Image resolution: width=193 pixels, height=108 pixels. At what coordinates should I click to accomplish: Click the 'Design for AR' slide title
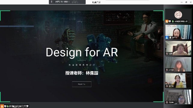(82, 52)
